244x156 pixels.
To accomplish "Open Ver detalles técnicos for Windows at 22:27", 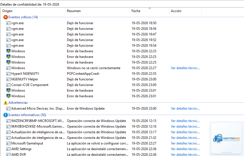I will (x=185, y=68).
